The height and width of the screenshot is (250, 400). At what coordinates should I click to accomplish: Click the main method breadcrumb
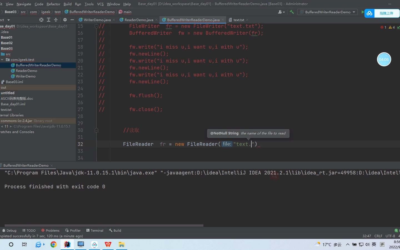point(125,12)
